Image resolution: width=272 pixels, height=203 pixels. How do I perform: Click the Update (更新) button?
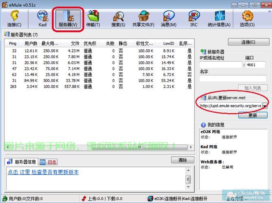coord(253,115)
